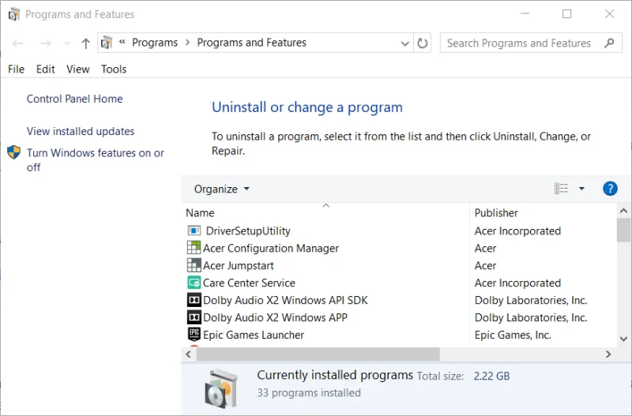Click the title bar Programs and Features icon
The image size is (632, 416).
click(x=14, y=14)
